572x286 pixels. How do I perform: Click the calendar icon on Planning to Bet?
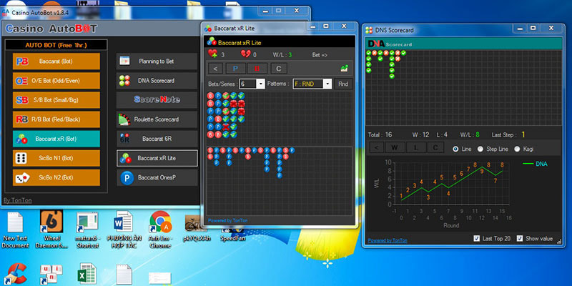[x=124, y=61]
